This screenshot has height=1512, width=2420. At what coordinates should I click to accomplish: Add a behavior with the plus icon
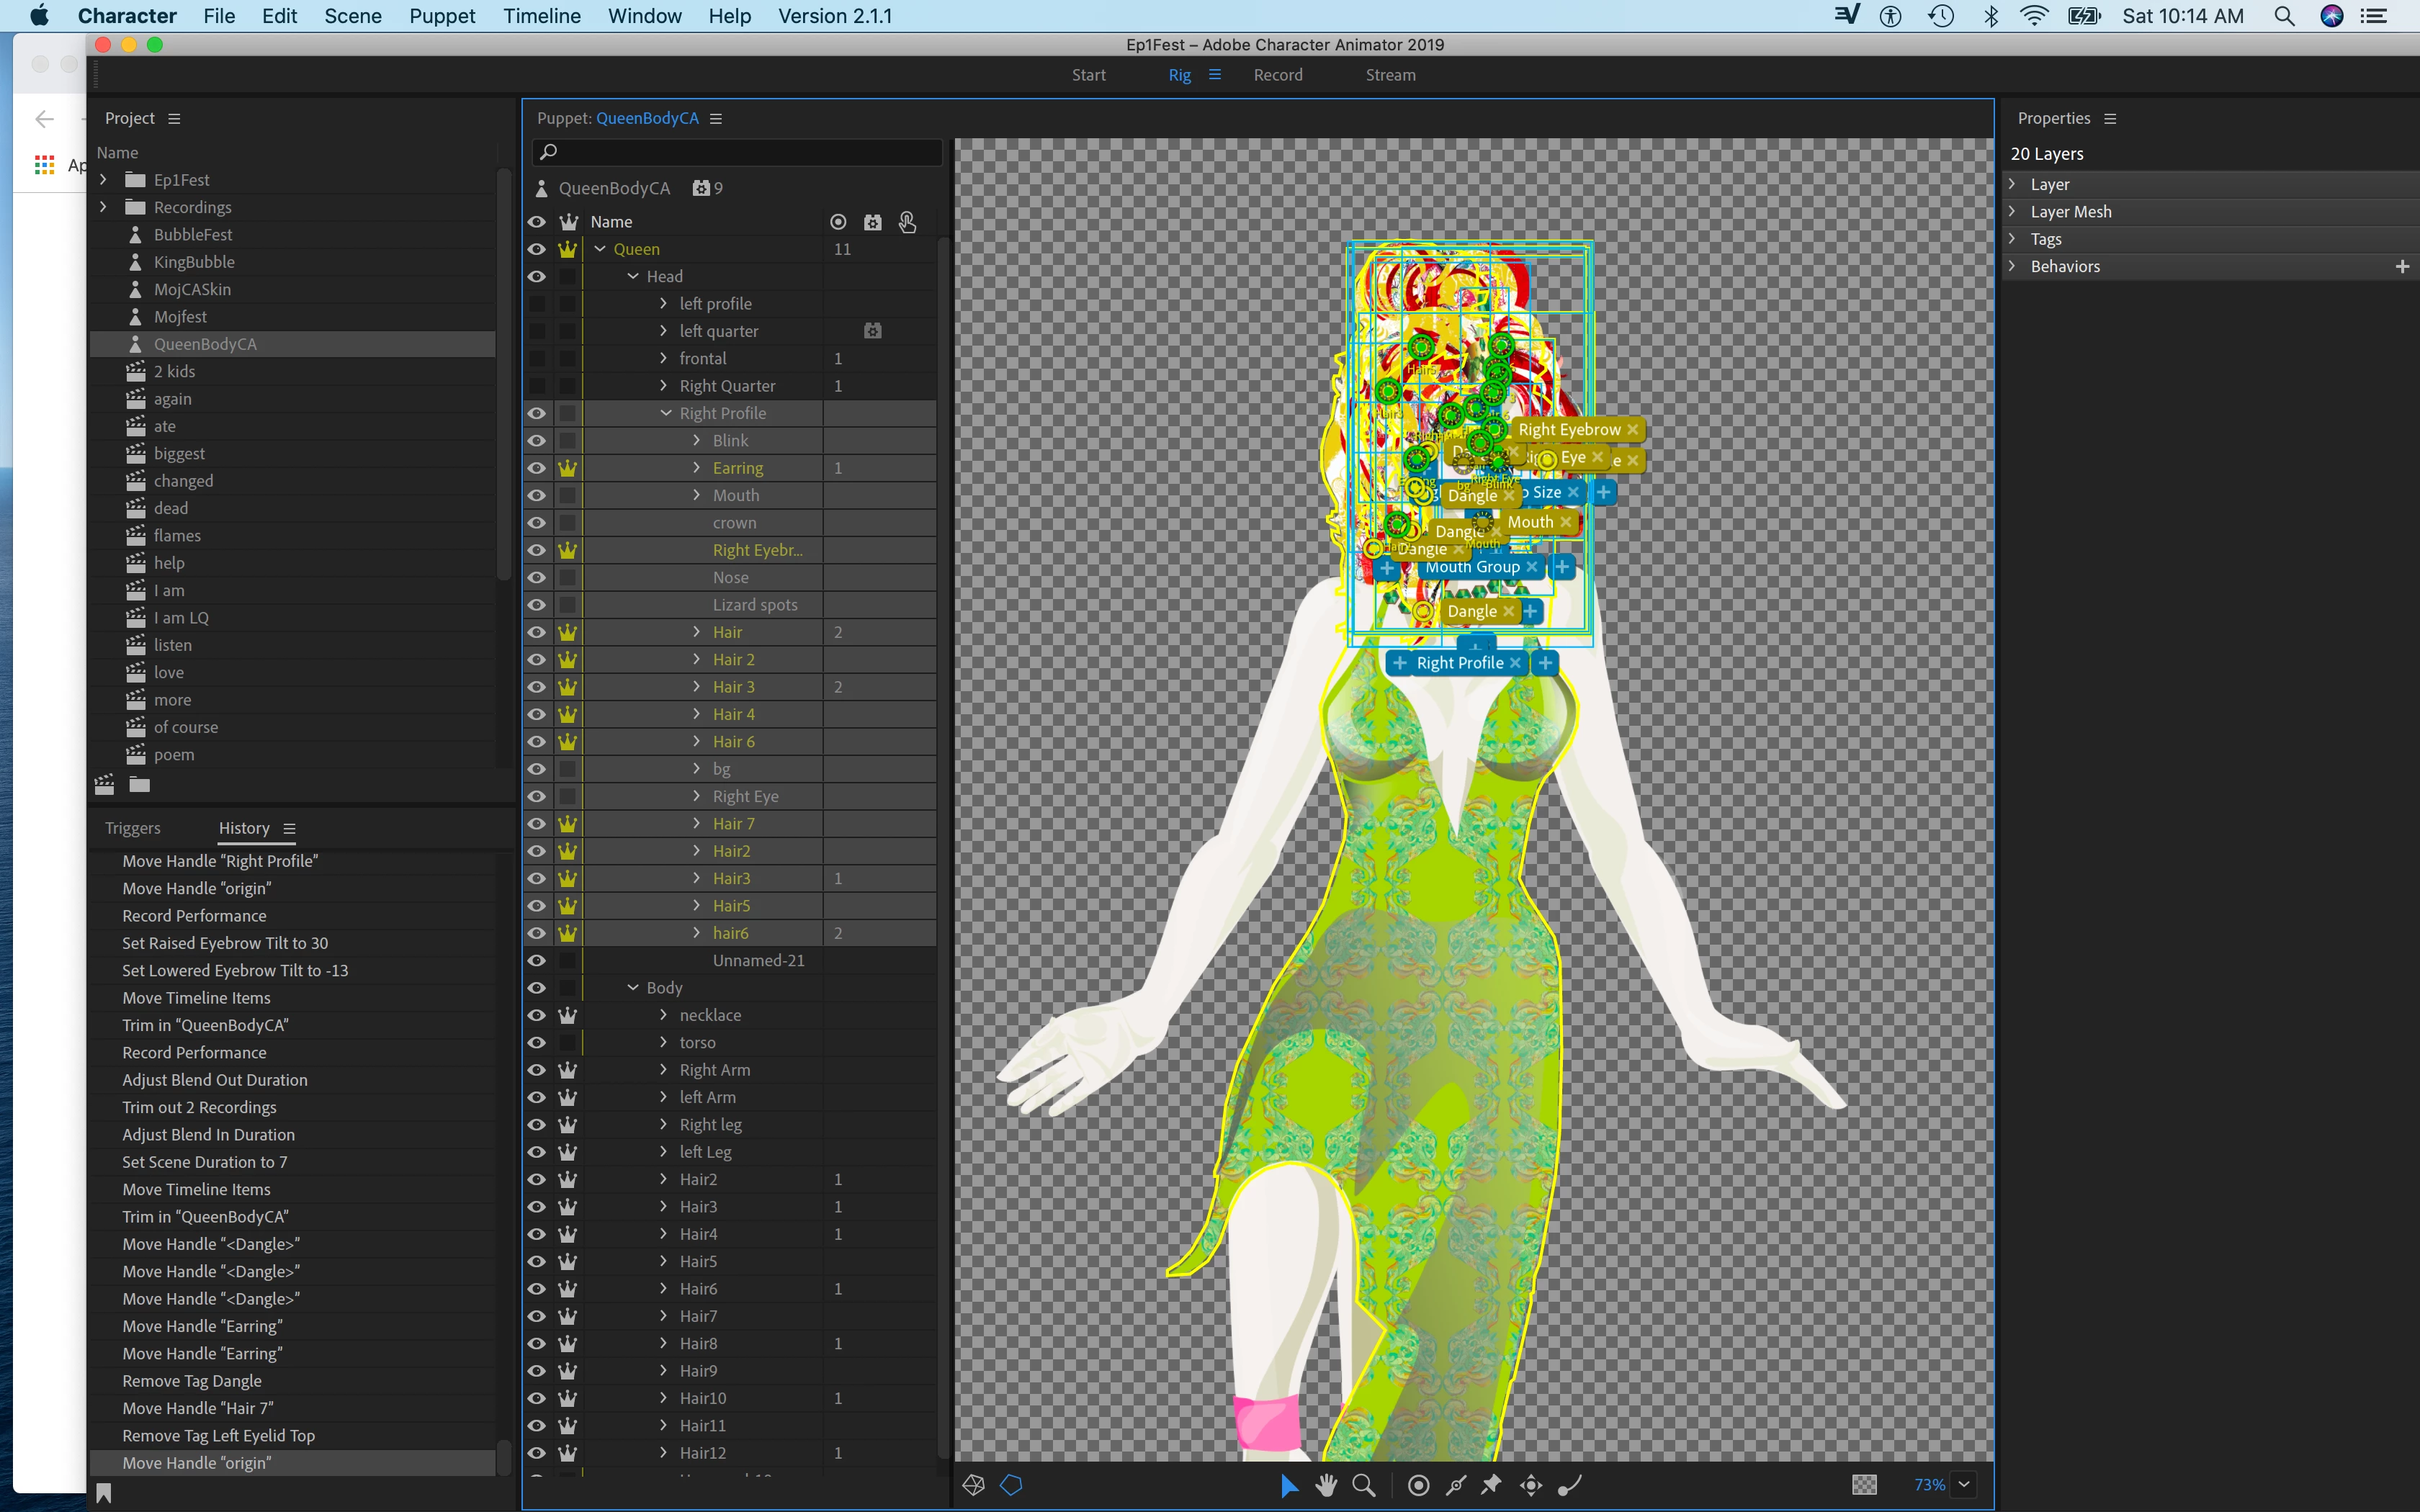pyautogui.click(x=2402, y=266)
